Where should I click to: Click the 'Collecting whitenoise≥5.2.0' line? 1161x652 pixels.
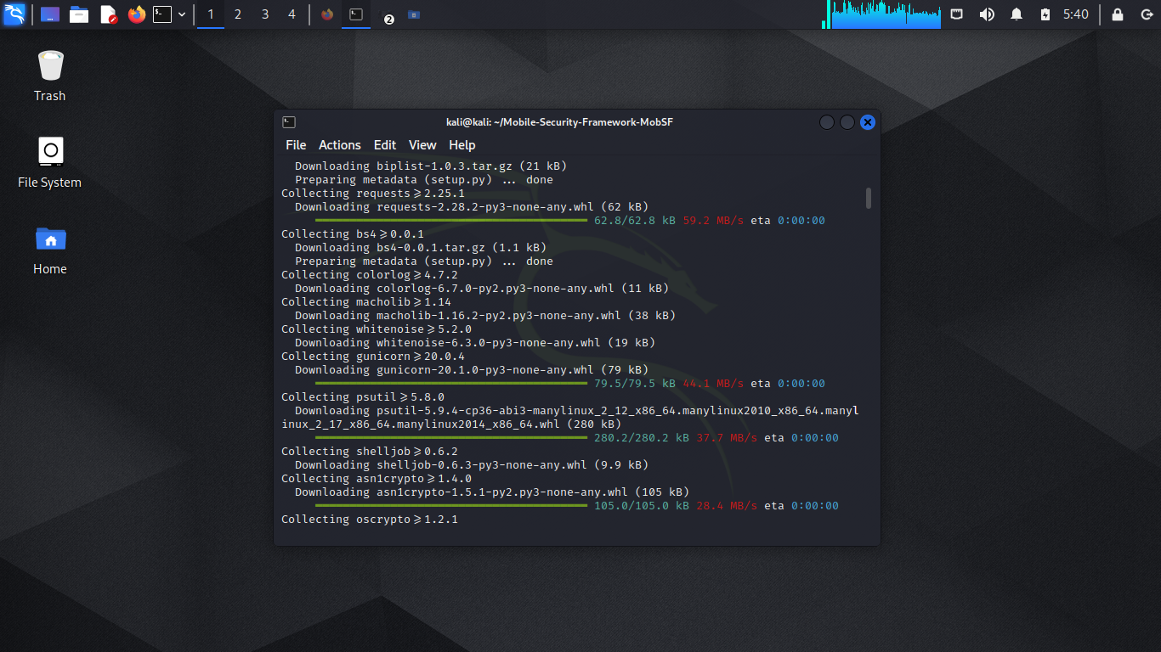pos(377,329)
